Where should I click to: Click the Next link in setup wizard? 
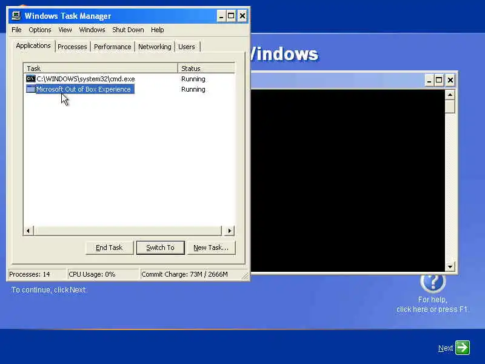point(446,348)
